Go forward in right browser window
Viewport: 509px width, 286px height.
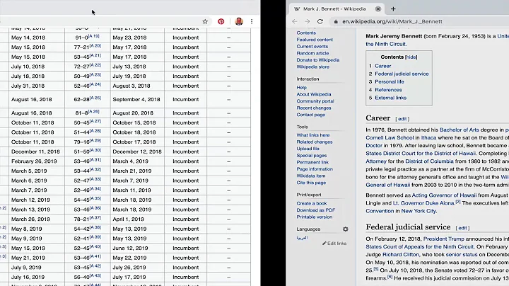coord(307,21)
